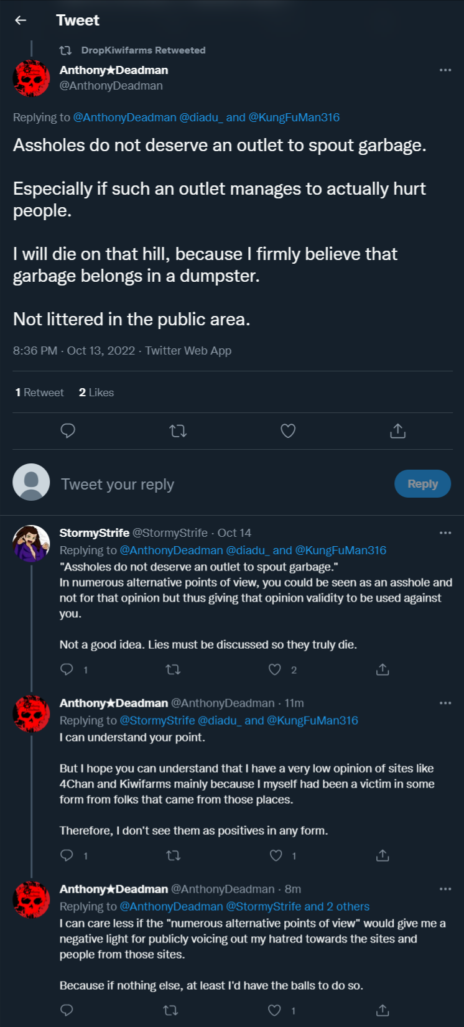Share StormyStrife's reply via its icon

tap(383, 669)
